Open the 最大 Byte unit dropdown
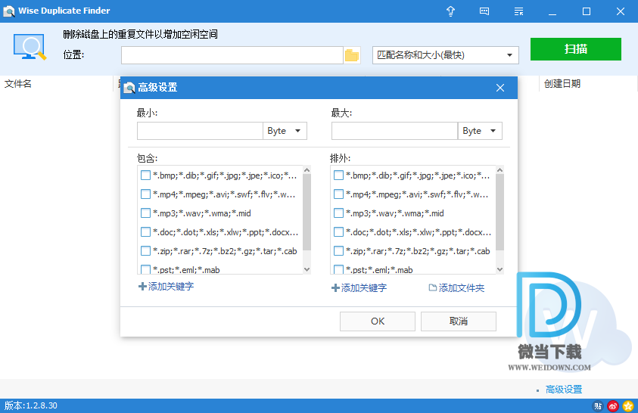This screenshot has height=413, width=638. coord(480,131)
